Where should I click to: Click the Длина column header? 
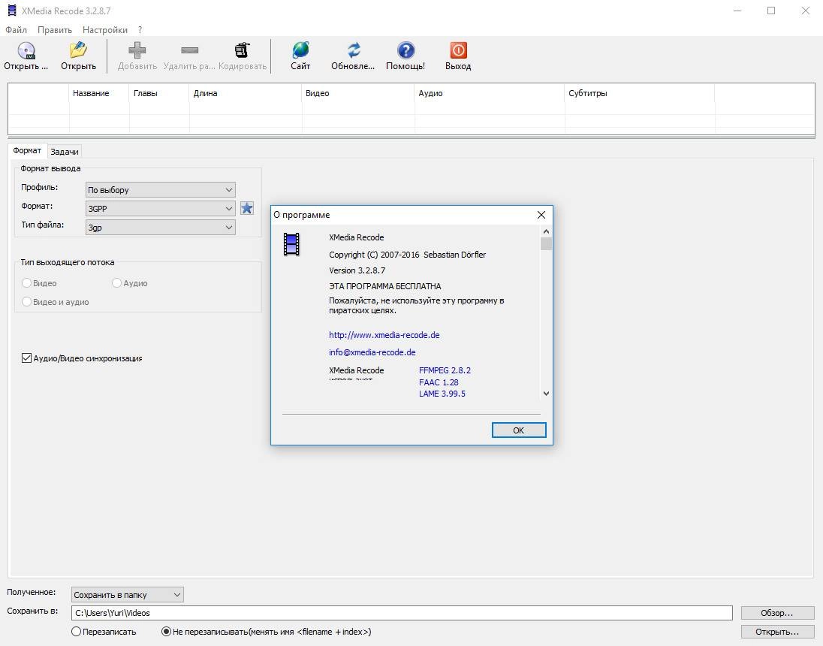click(246, 93)
